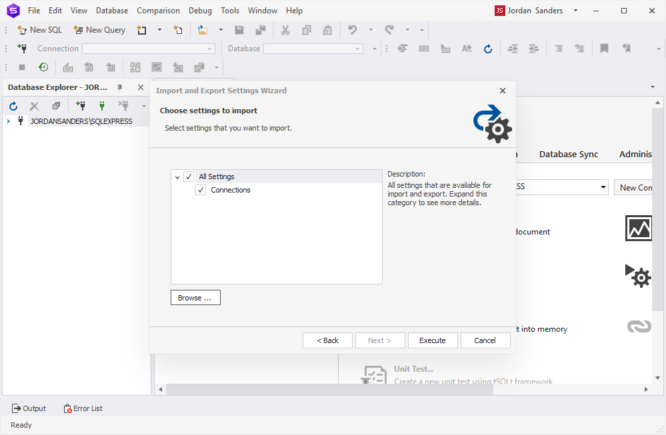
Task: Click the Decrease Indent icon
Action: coord(513,49)
